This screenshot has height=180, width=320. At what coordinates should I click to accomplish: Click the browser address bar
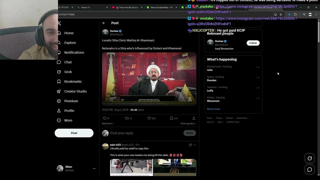pyautogui.click(x=165, y=14)
